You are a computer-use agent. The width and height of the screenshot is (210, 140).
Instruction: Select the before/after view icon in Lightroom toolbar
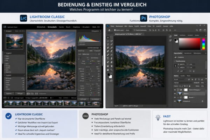pyautogui.click(x=32, y=94)
